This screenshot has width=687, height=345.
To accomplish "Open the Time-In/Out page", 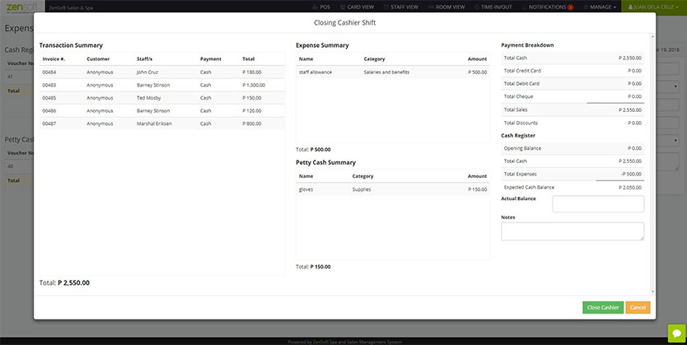I will 493,7.
